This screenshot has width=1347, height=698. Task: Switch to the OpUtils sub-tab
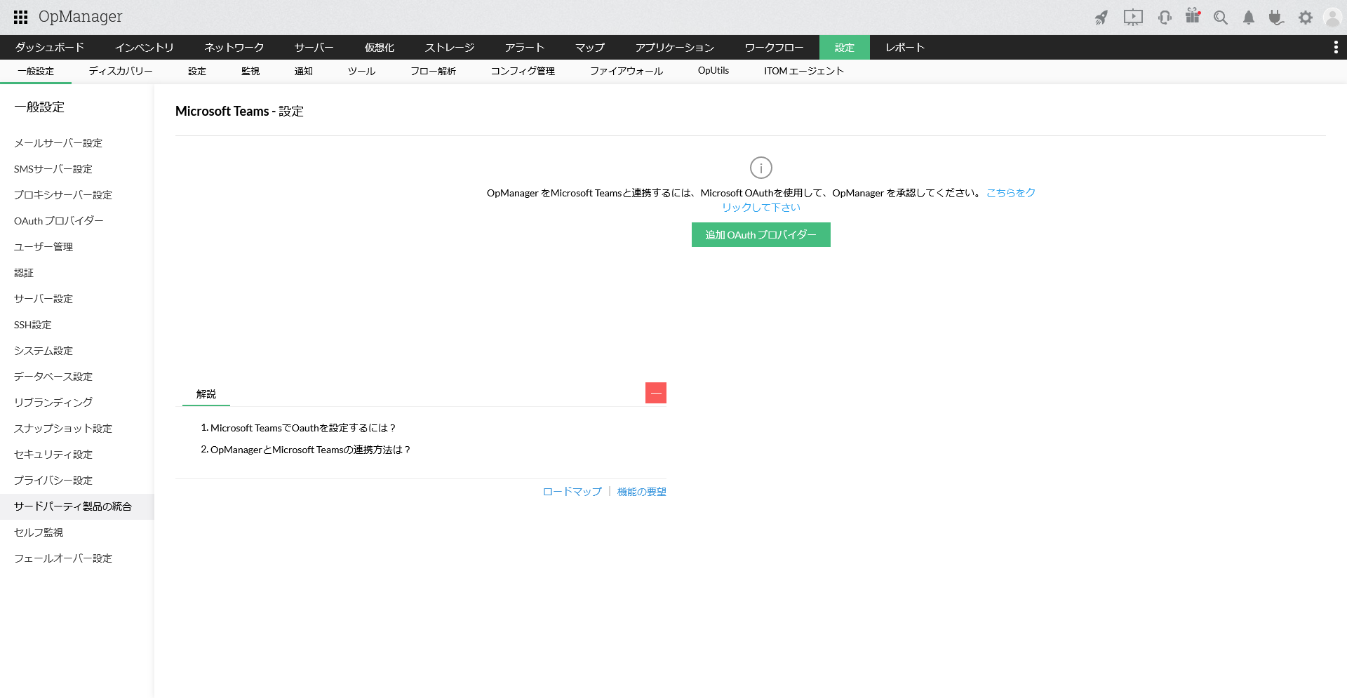pos(713,71)
